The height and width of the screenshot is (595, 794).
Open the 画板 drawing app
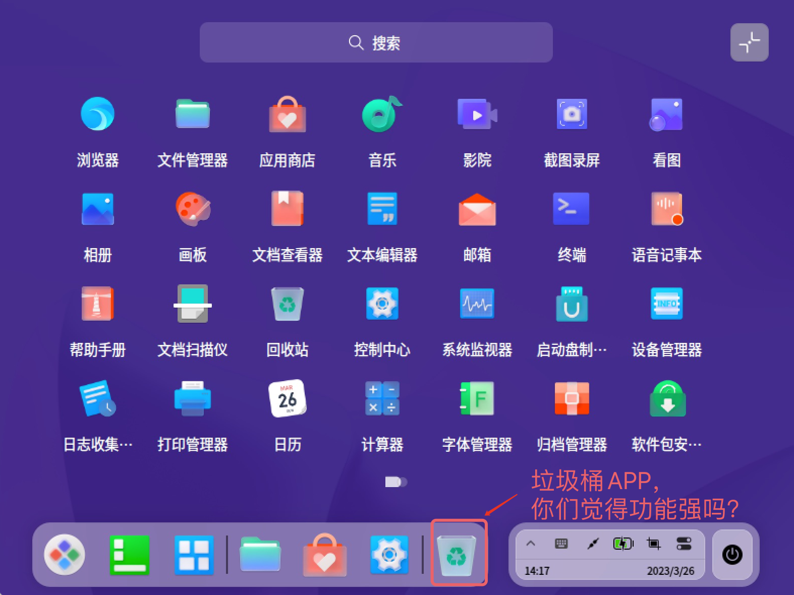(192, 209)
